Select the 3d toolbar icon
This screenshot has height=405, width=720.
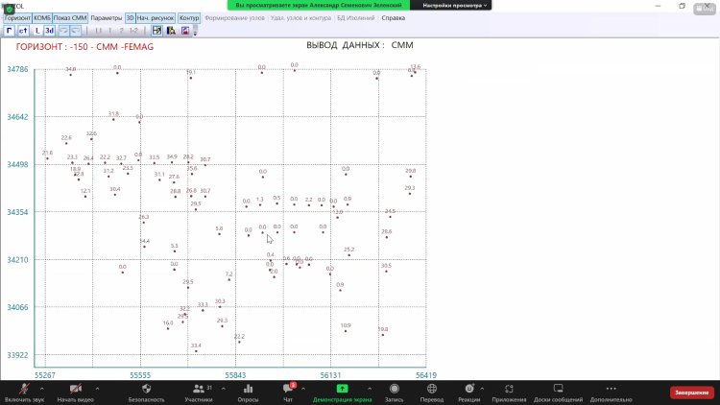49,31
